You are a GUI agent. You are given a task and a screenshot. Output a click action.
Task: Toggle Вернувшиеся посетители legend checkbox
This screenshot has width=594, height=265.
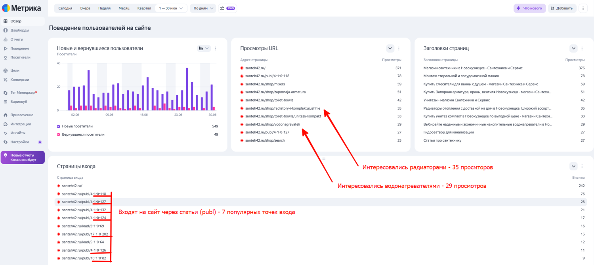pyautogui.click(x=59, y=134)
